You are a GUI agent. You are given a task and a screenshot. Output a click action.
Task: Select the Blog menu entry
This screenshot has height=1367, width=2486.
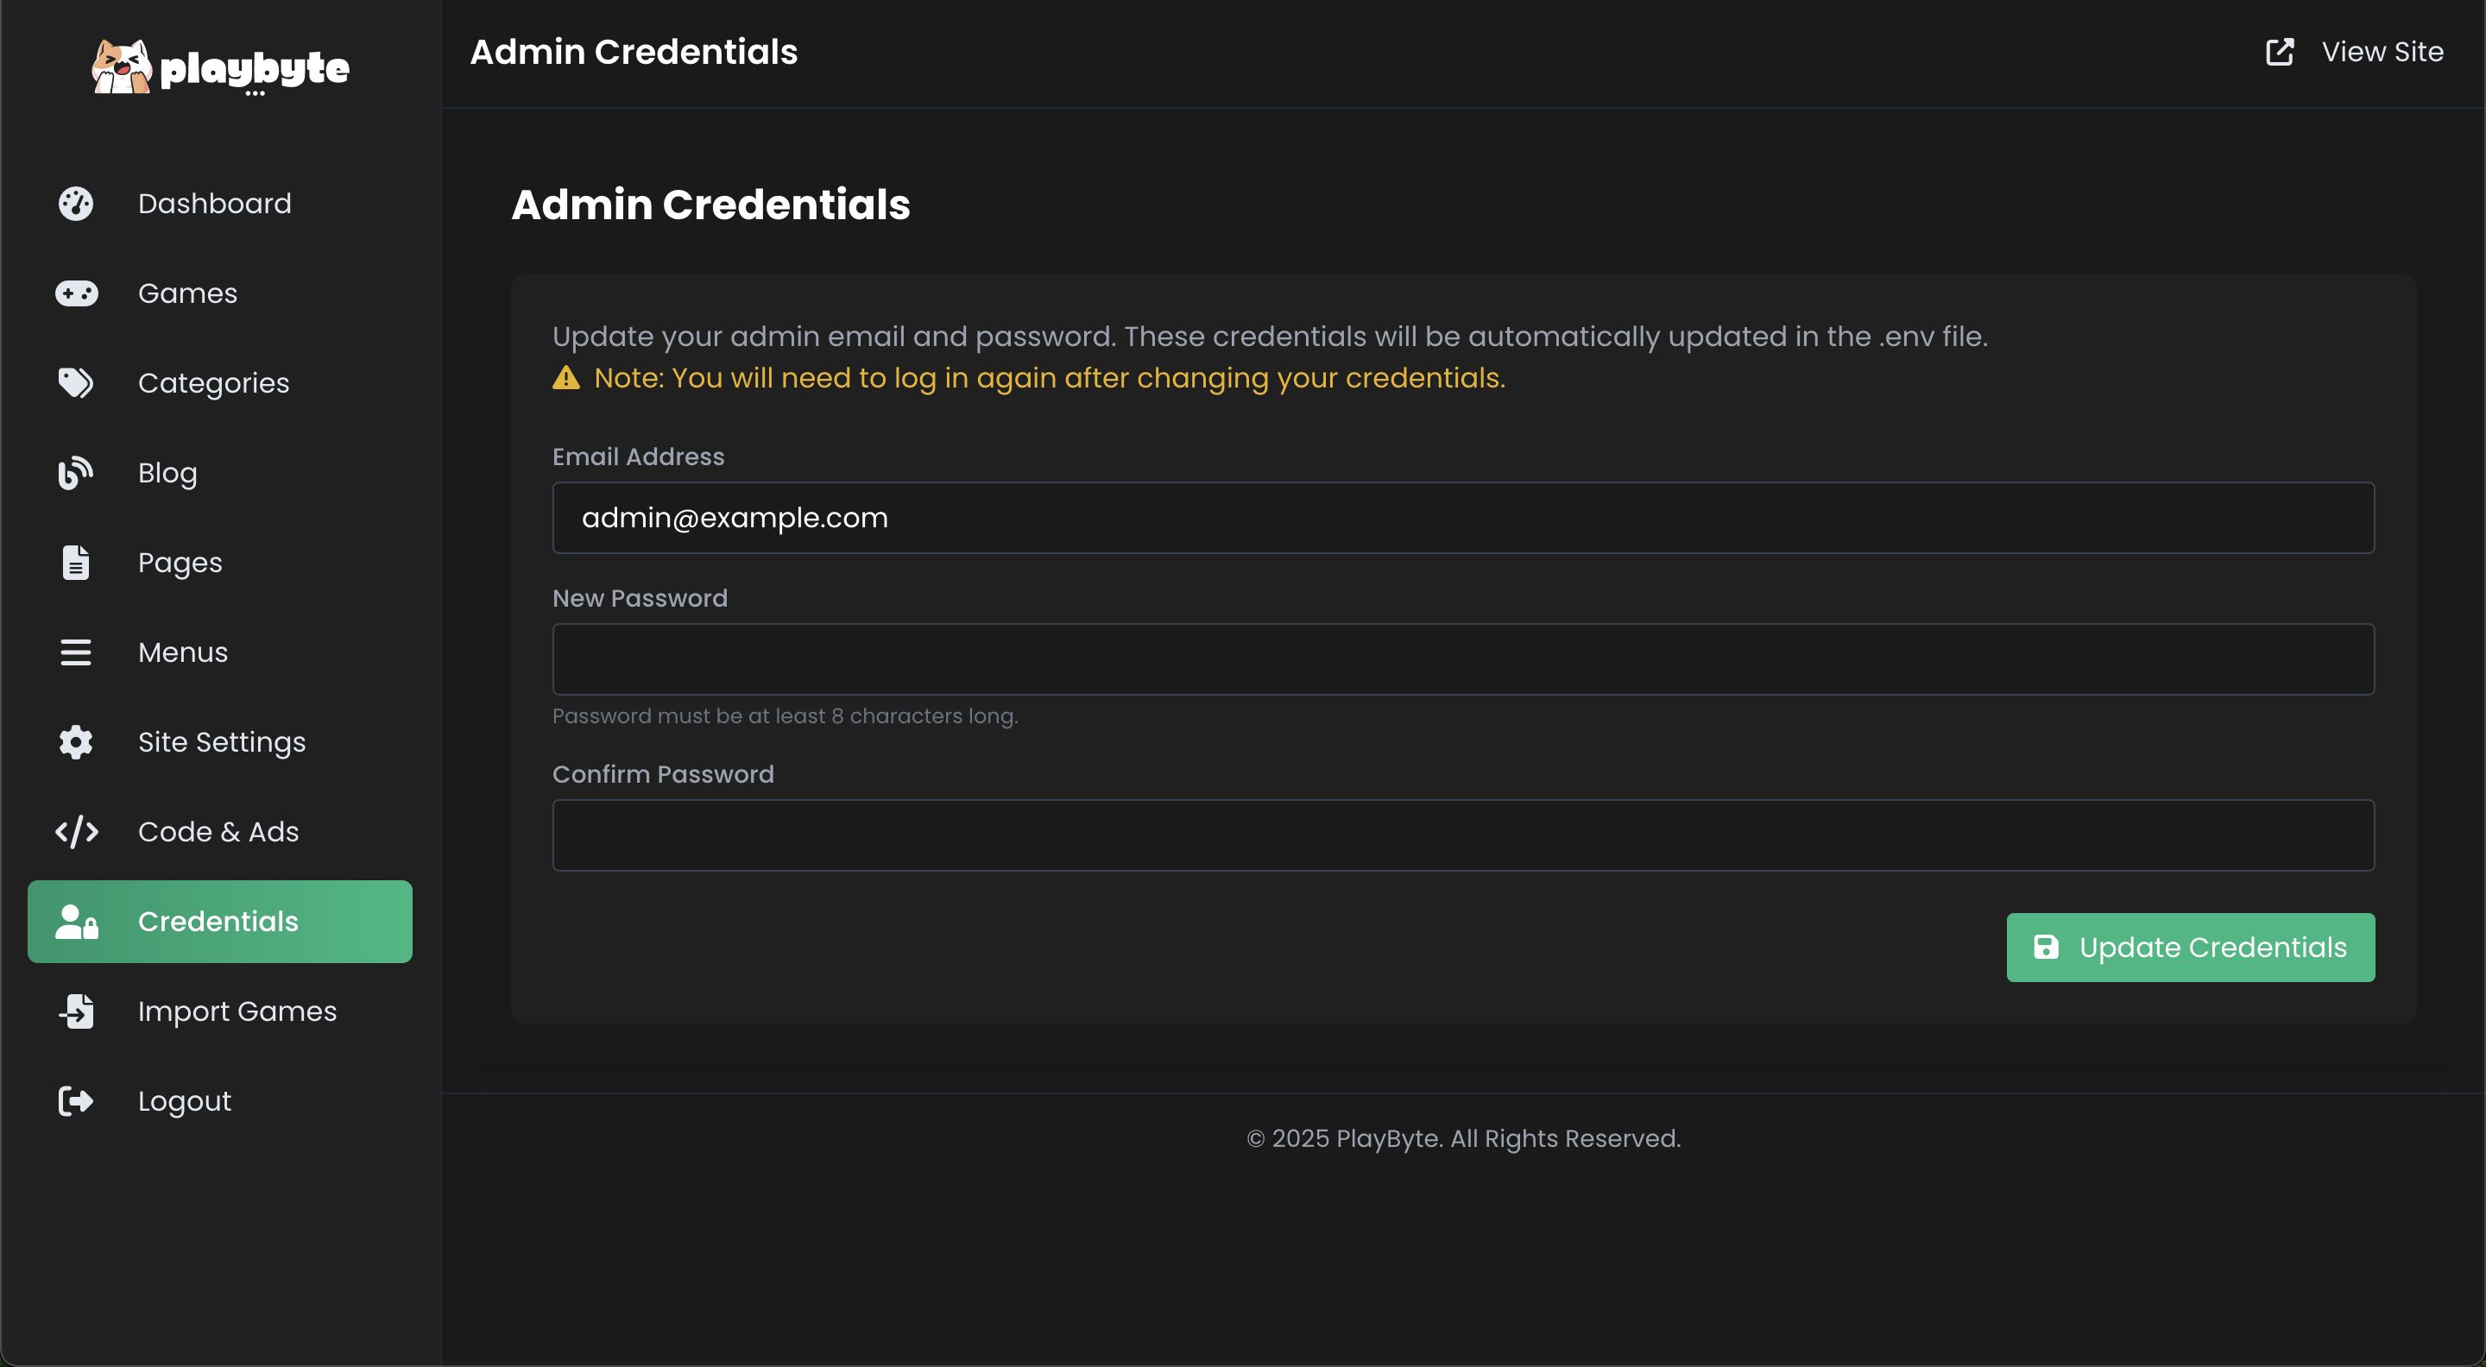point(220,473)
